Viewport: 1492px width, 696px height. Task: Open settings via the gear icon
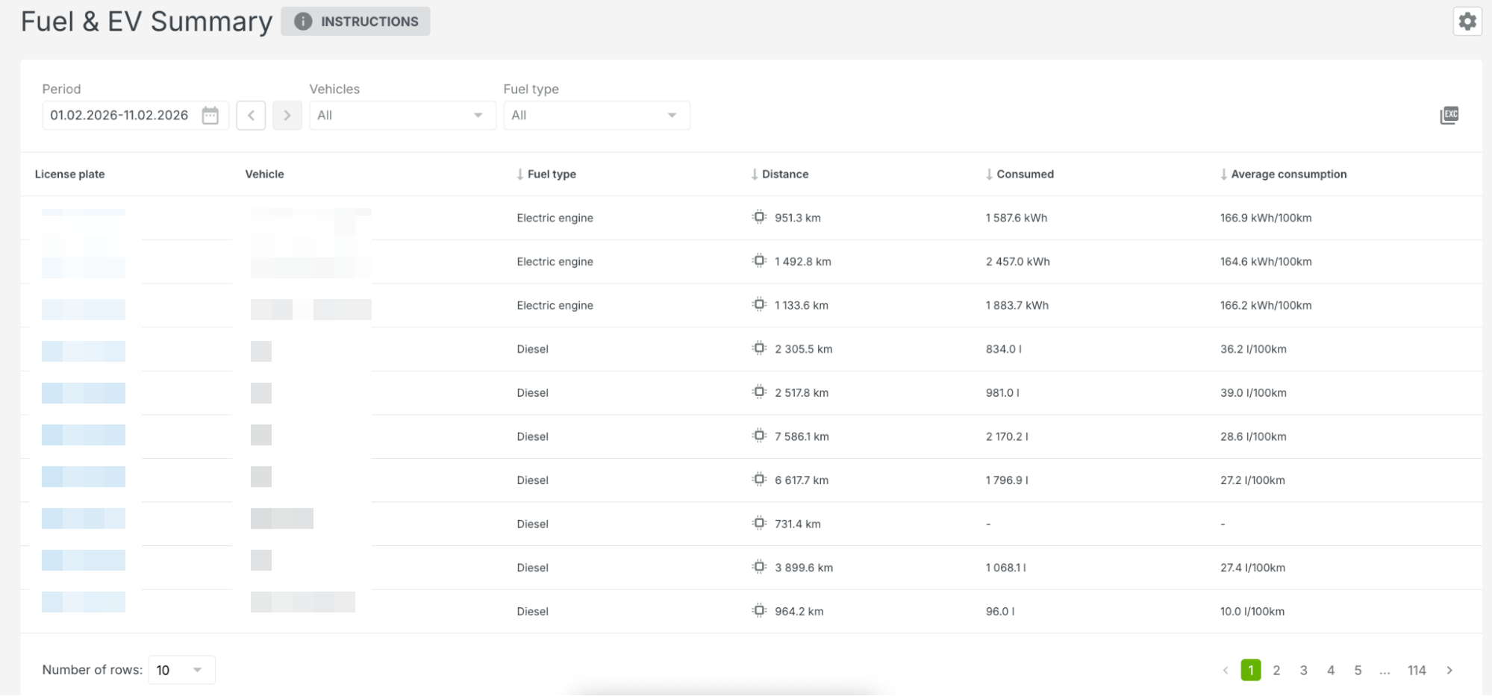[1467, 22]
